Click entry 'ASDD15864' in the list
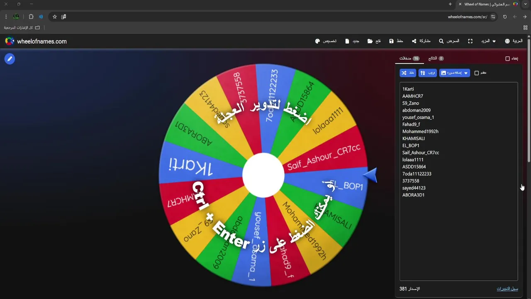This screenshot has width=531, height=299. pos(414,167)
